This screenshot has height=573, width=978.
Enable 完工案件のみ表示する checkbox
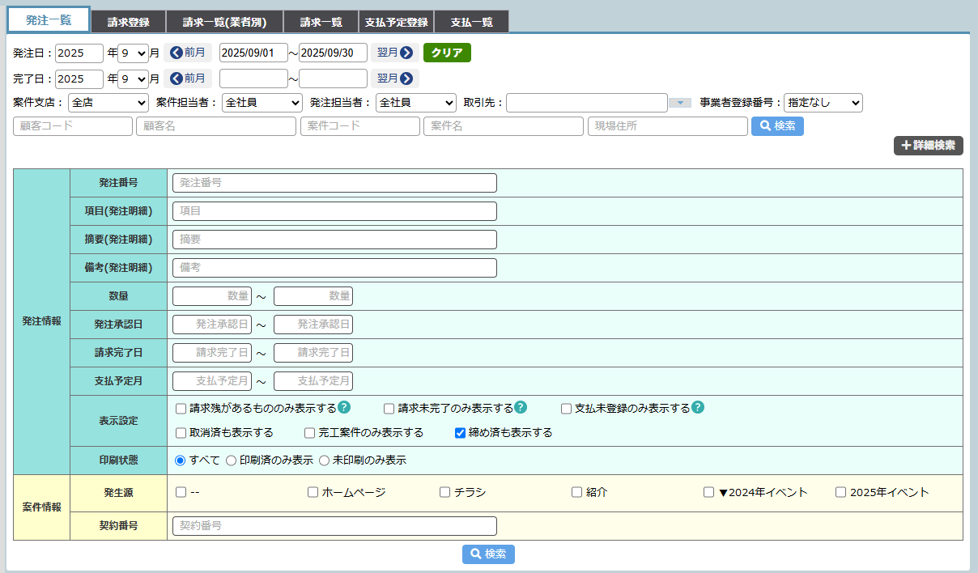[x=310, y=433]
